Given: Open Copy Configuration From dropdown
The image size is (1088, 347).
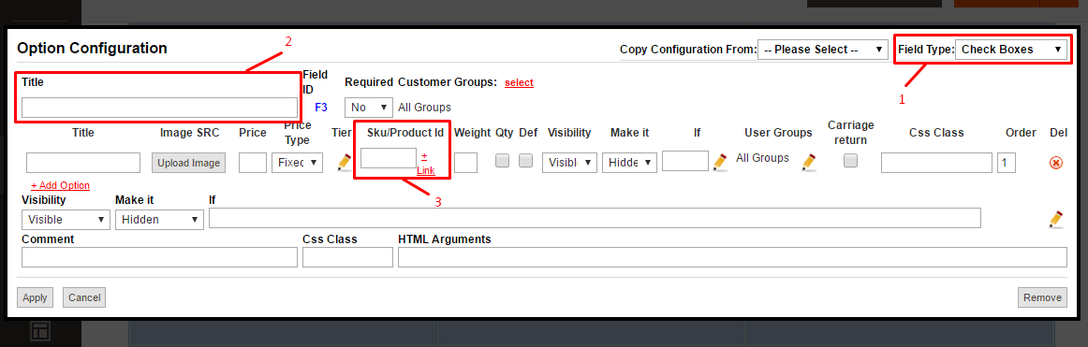Looking at the screenshot, I should [823, 50].
